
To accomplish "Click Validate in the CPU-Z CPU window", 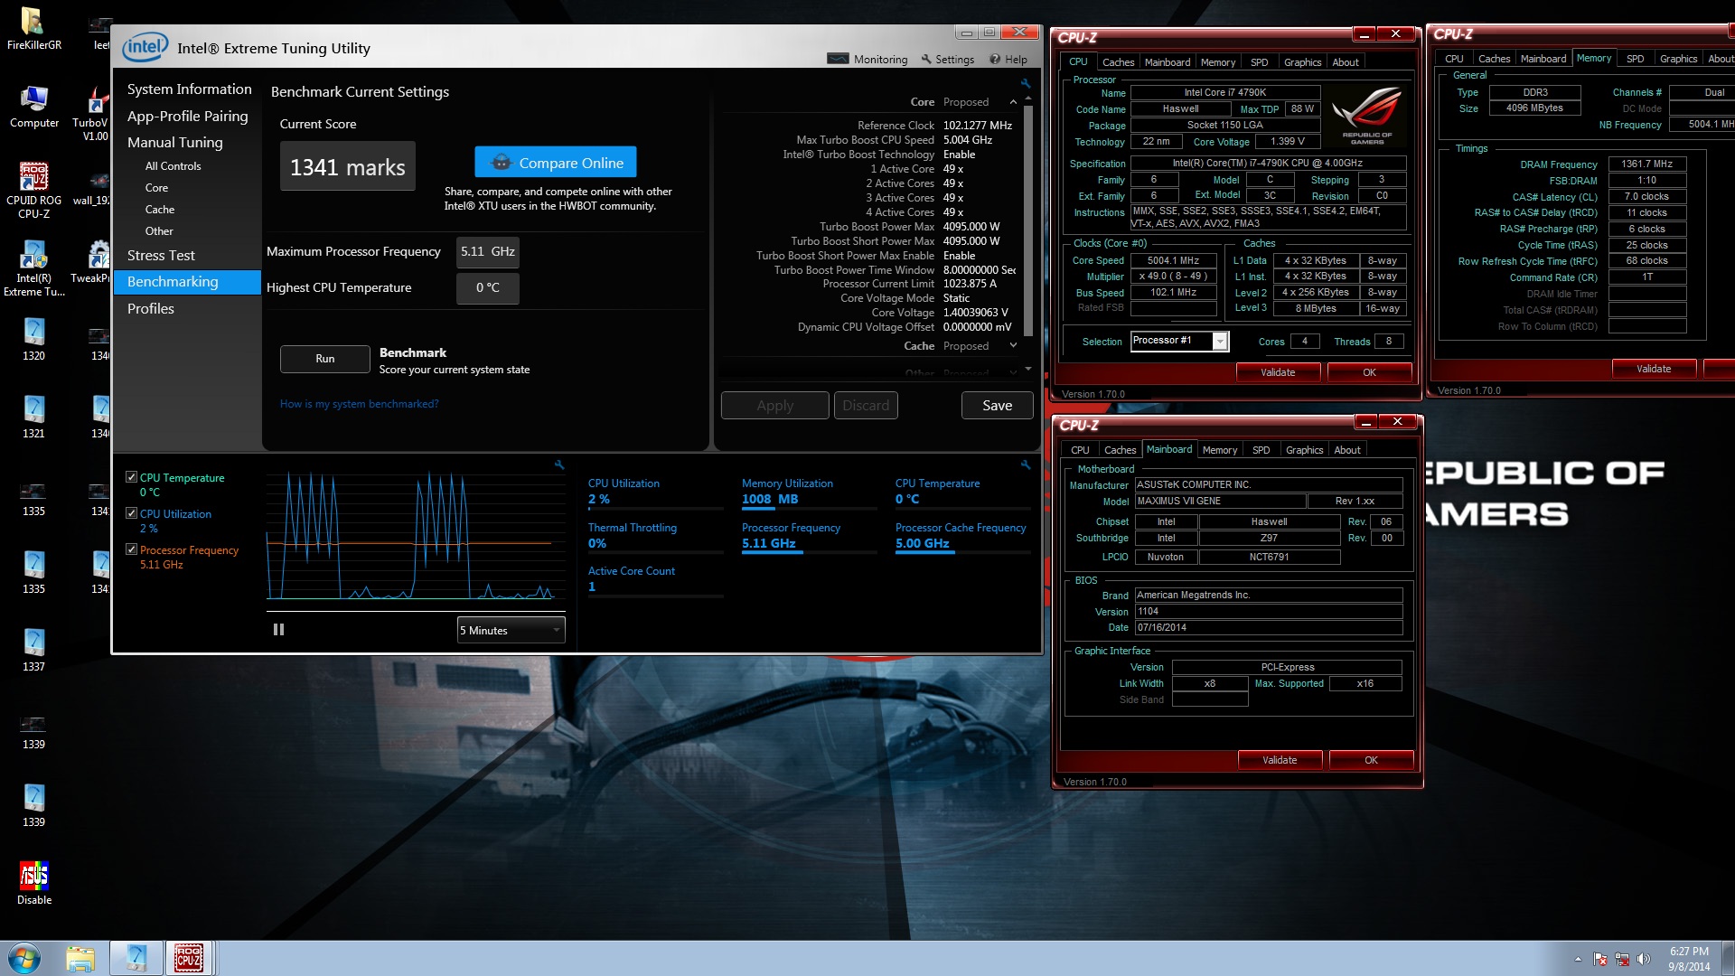I will (x=1278, y=372).
